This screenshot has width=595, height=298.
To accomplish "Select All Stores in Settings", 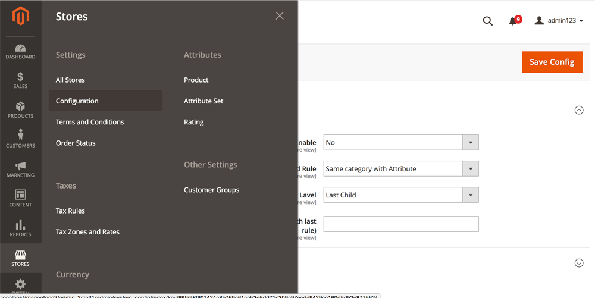I will [x=70, y=80].
